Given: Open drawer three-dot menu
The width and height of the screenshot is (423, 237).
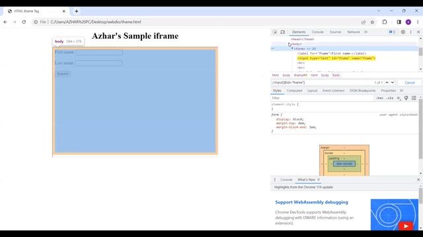Looking at the screenshot, I should tap(275, 180).
